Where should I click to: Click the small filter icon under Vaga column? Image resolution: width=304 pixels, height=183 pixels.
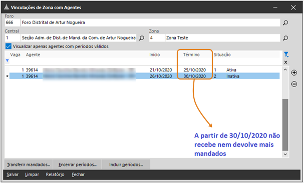click(x=7, y=61)
